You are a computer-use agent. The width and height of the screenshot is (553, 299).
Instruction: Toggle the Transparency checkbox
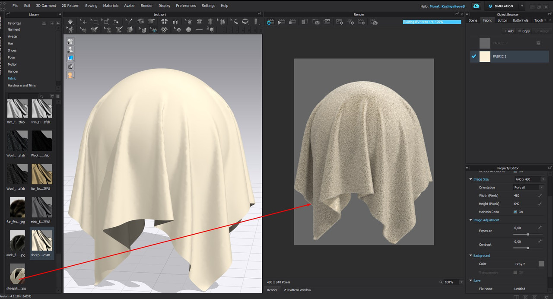[515, 272]
